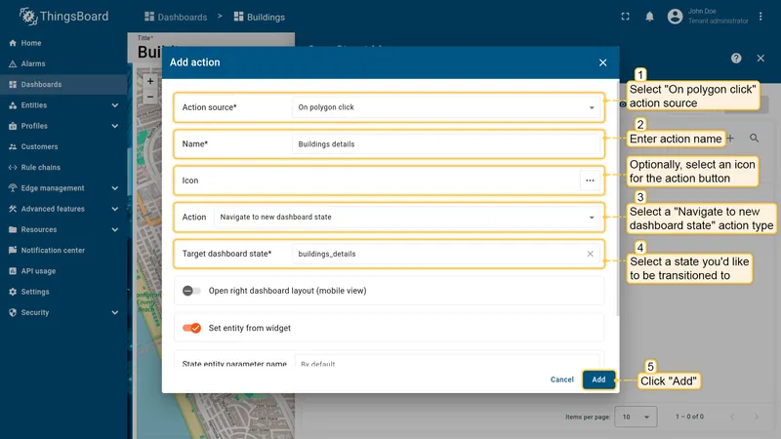Image resolution: width=781 pixels, height=439 pixels.
Task: Close the Add action dialog
Action: tap(602, 62)
